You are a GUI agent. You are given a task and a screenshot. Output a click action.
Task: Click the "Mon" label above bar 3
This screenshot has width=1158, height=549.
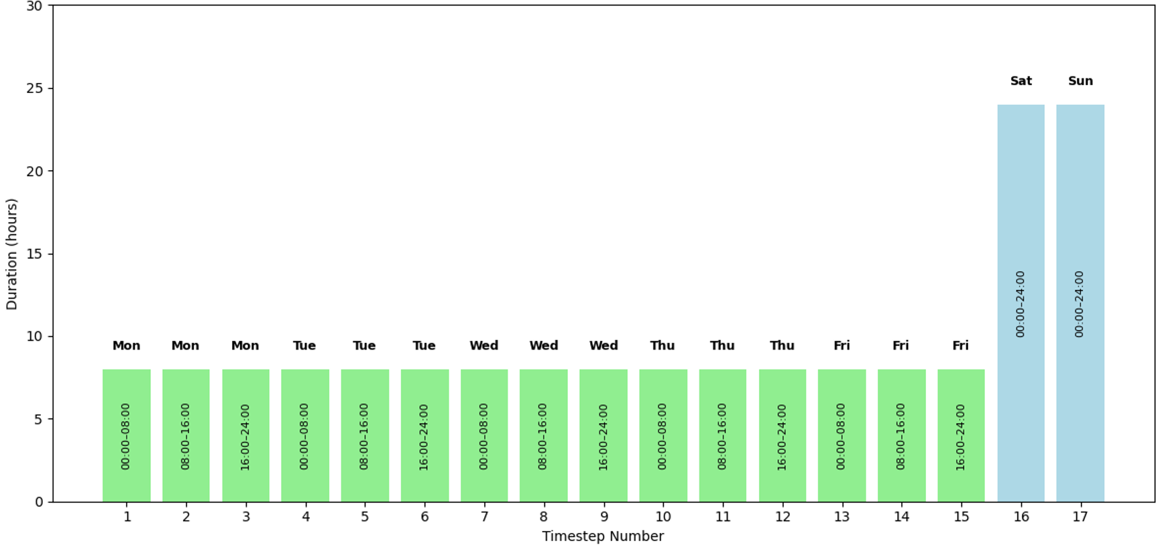pyautogui.click(x=245, y=345)
